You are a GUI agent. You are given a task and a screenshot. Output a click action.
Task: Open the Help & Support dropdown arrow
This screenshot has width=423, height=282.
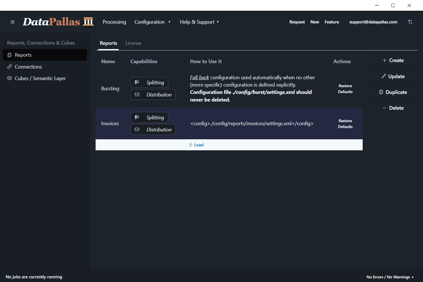218,22
